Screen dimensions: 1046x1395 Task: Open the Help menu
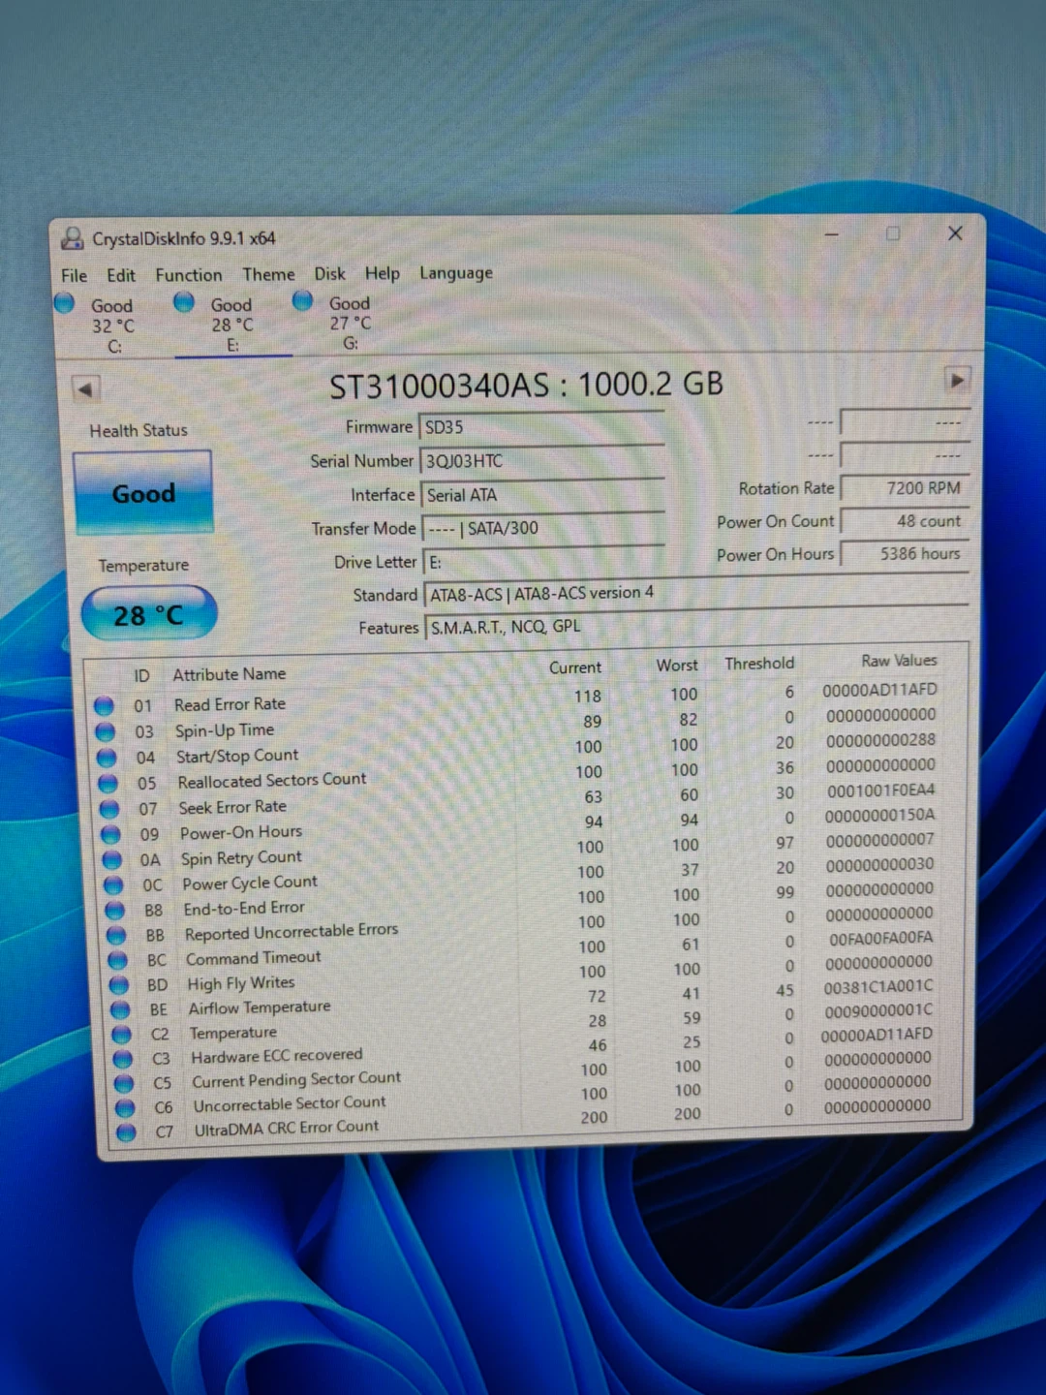(382, 273)
